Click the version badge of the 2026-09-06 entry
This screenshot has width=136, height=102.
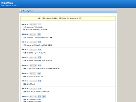pos(33,24)
